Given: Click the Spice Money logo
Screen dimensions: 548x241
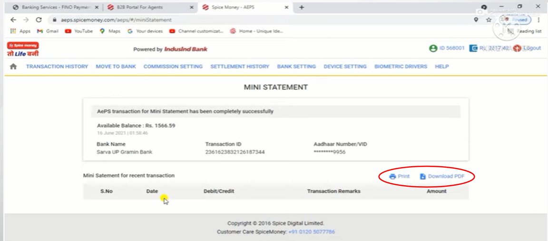Looking at the screenshot, I should coord(23,50).
